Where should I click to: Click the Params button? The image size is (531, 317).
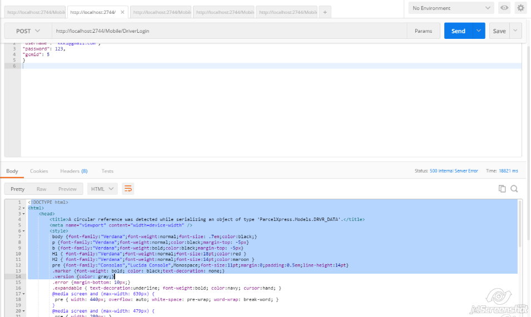coord(423,31)
